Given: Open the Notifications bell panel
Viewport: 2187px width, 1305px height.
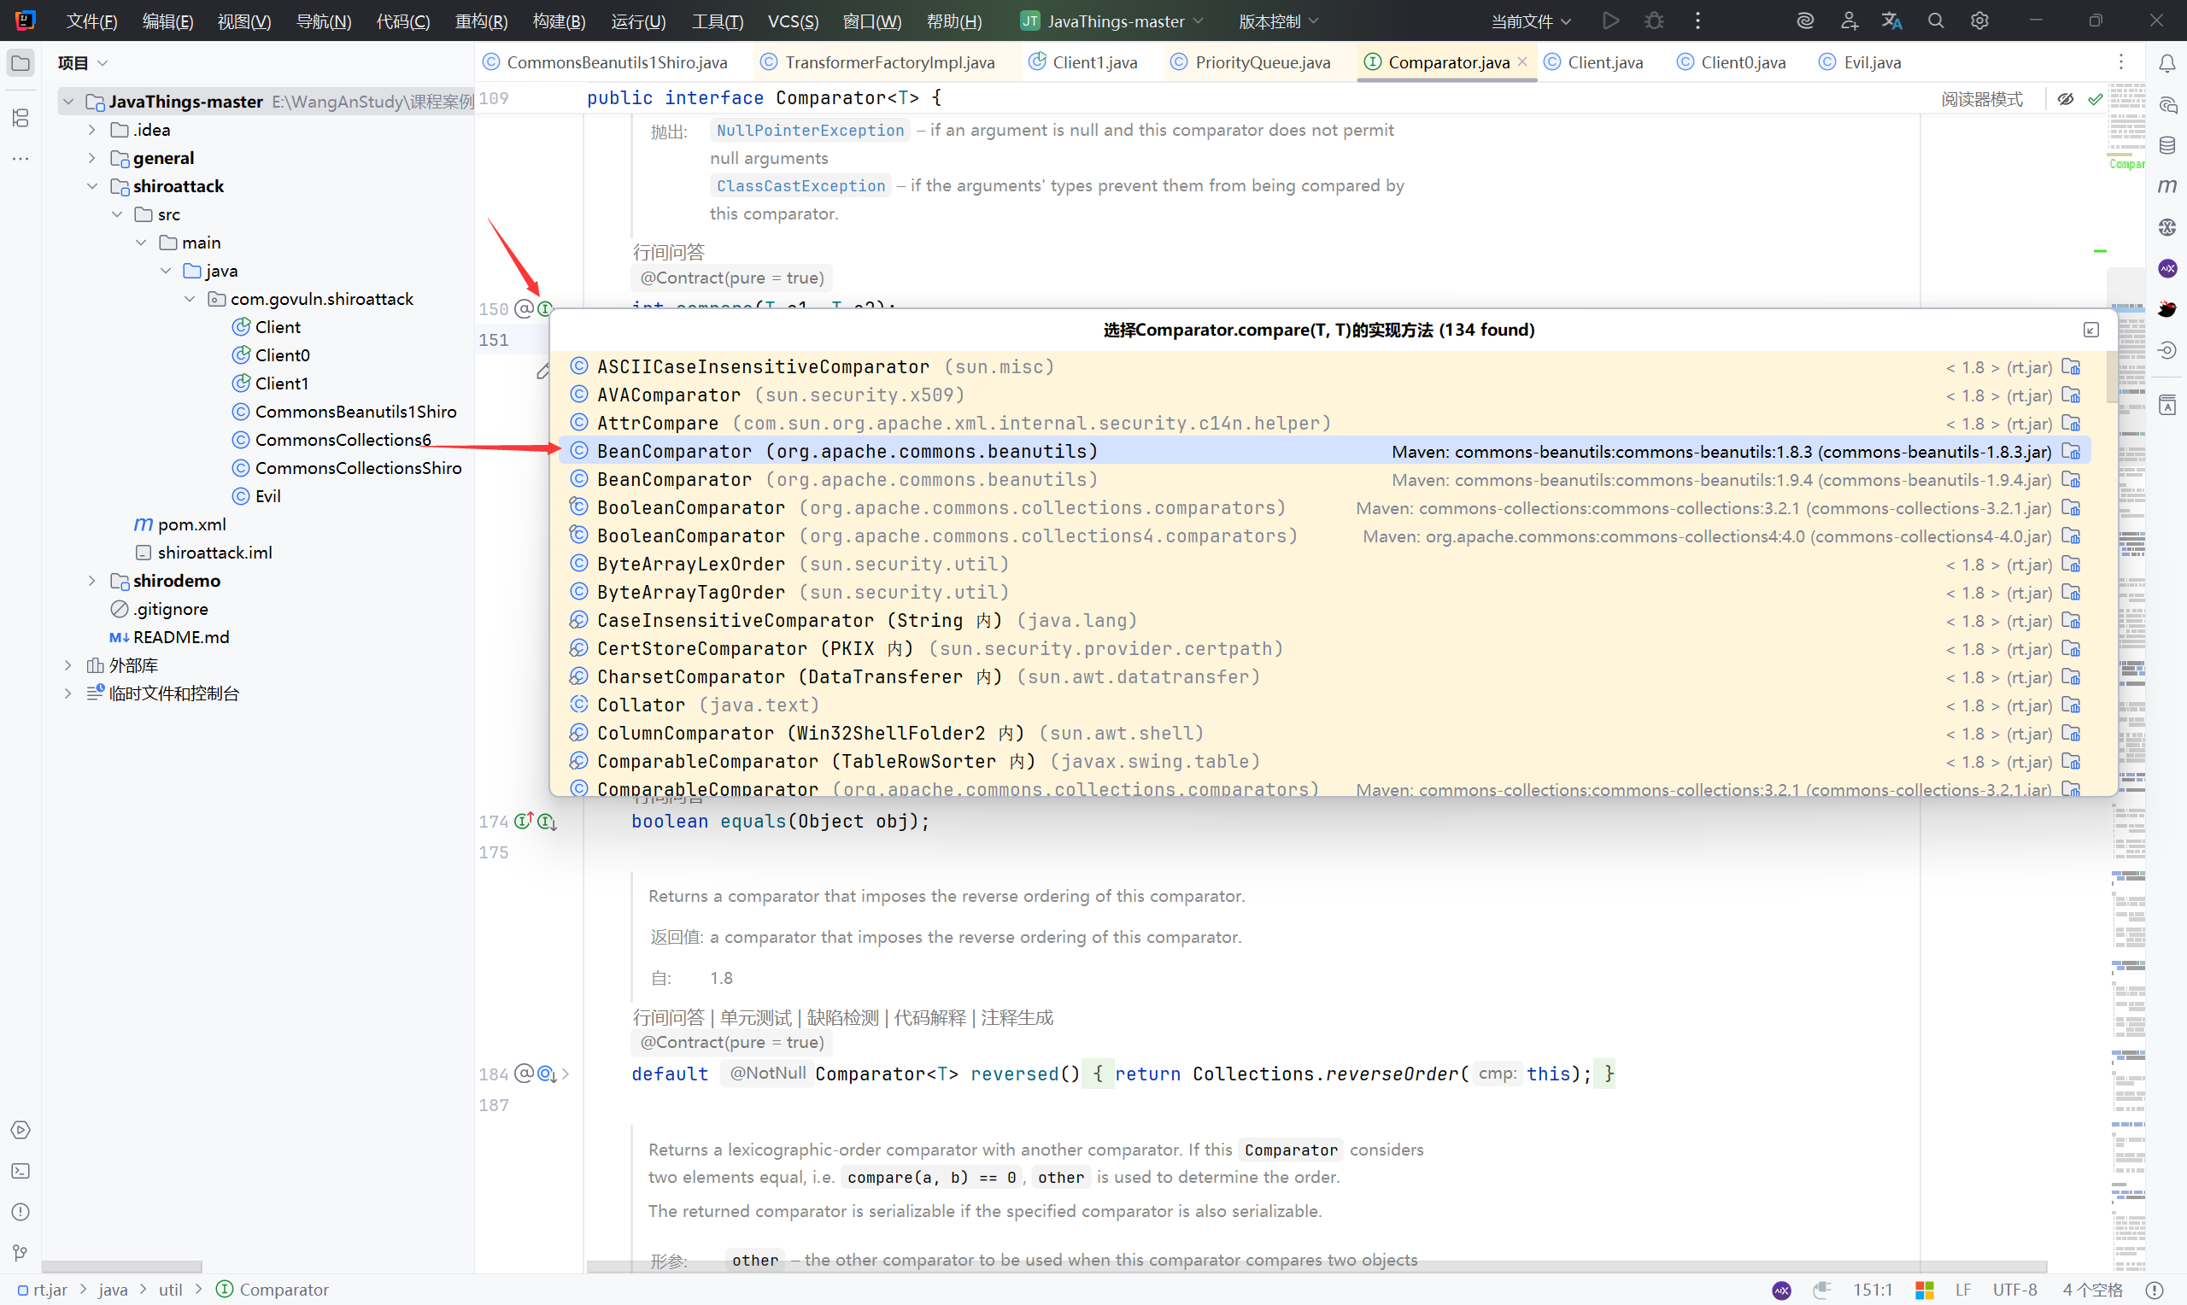Looking at the screenshot, I should [2166, 62].
